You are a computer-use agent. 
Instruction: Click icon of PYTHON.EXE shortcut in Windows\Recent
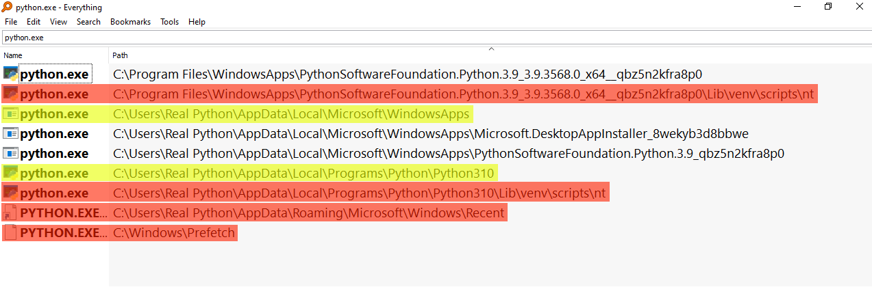(10, 213)
